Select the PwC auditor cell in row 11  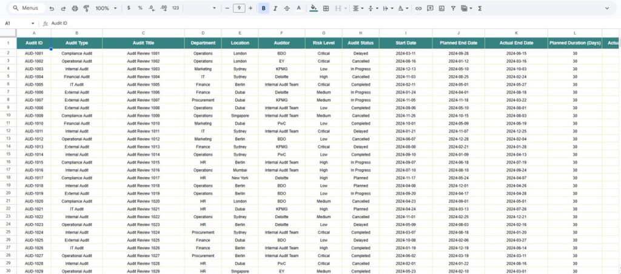click(x=281, y=123)
